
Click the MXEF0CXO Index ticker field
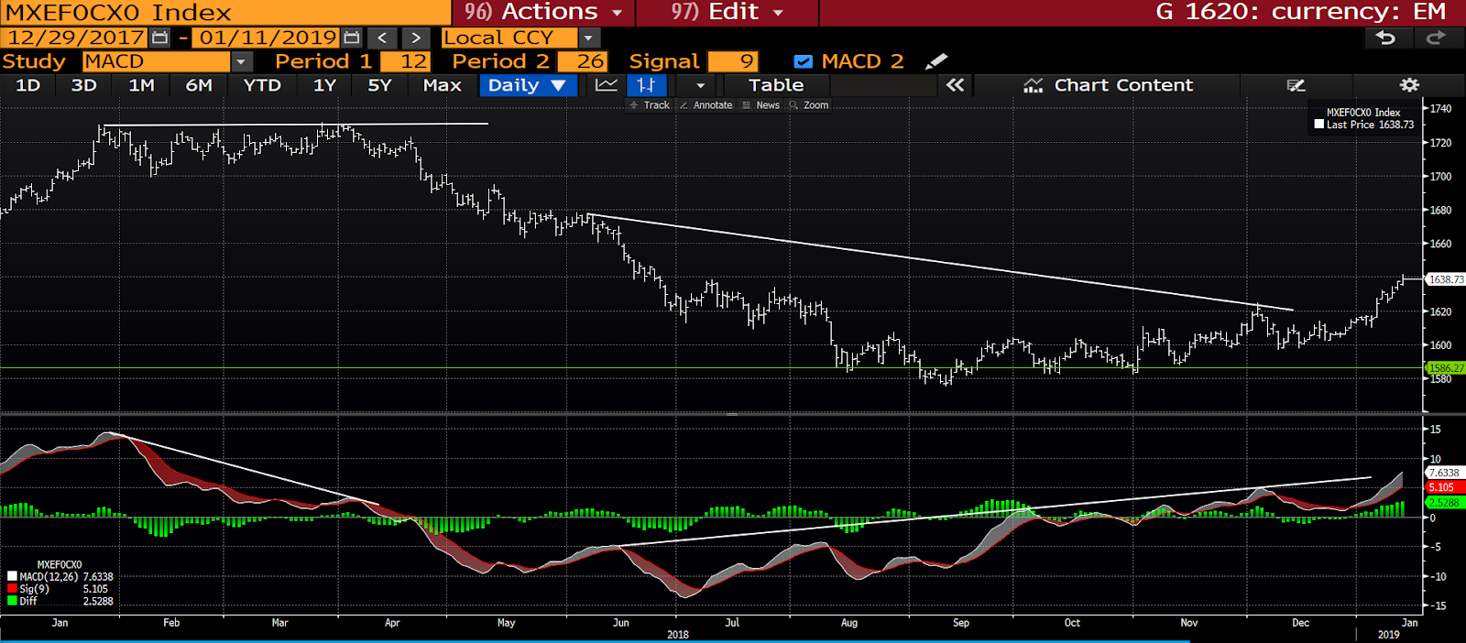pos(225,12)
